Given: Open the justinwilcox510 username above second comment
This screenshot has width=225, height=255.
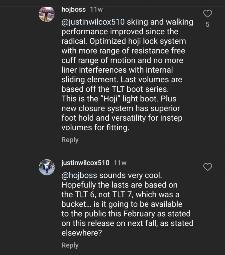Looking at the screenshot, I should click(85, 163).
